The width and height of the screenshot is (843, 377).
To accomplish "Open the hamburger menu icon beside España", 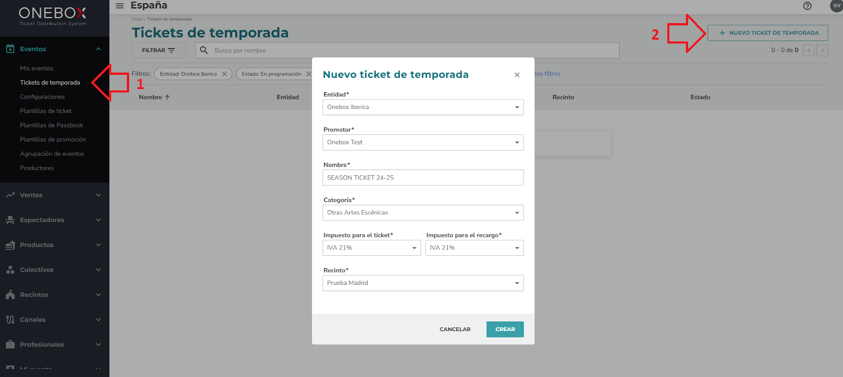I will pos(120,6).
